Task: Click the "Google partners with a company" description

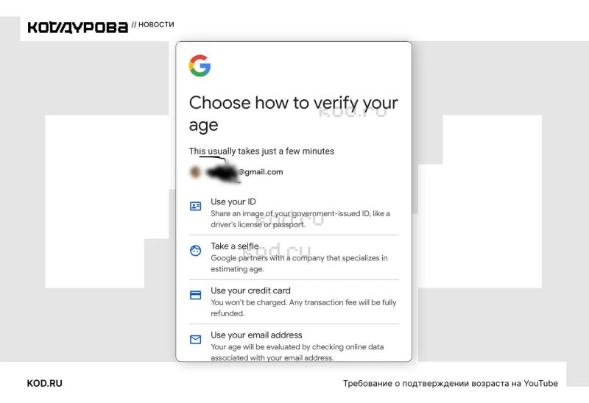Action: pyautogui.click(x=299, y=263)
